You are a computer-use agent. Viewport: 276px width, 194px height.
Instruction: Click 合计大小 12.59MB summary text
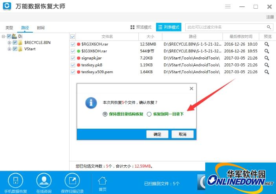[134, 166]
